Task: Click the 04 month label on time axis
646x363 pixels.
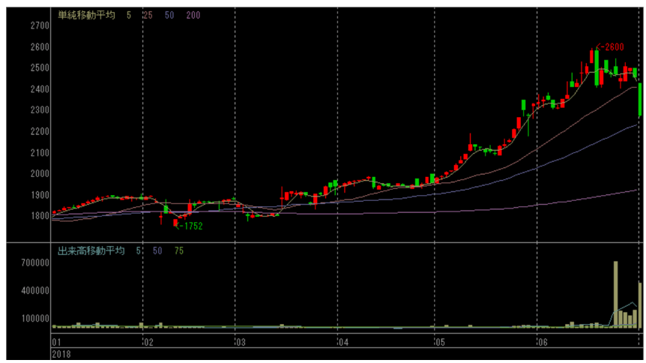Action: tap(342, 342)
